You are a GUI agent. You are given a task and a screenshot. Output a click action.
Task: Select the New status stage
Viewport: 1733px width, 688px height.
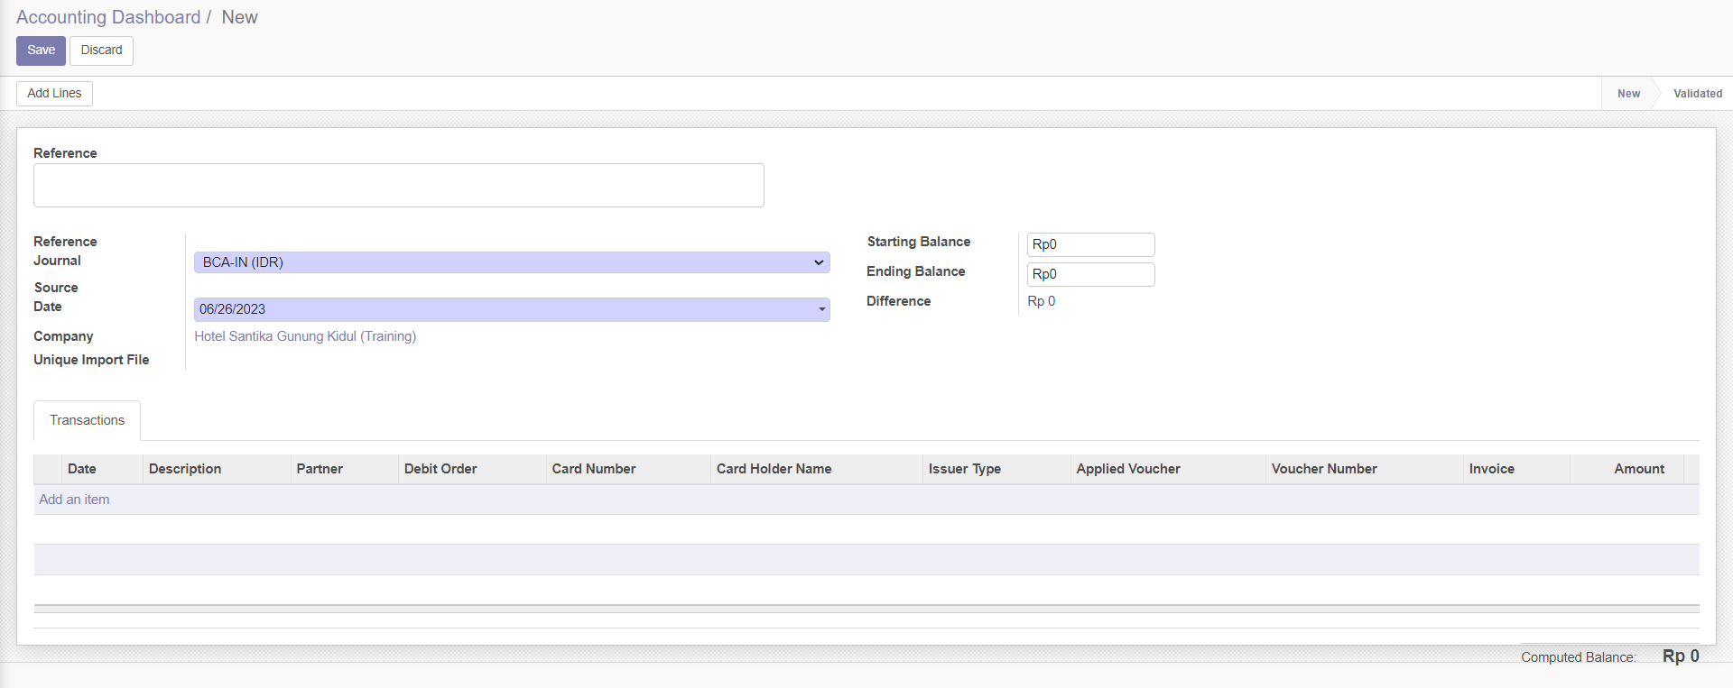coord(1628,94)
